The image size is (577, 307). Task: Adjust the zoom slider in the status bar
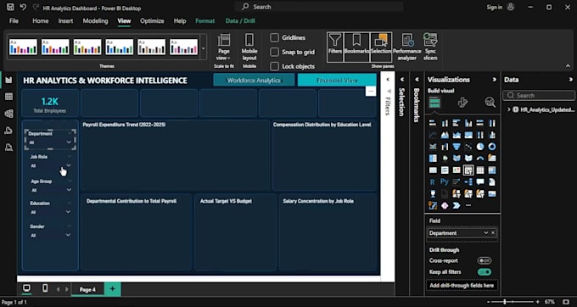point(505,302)
